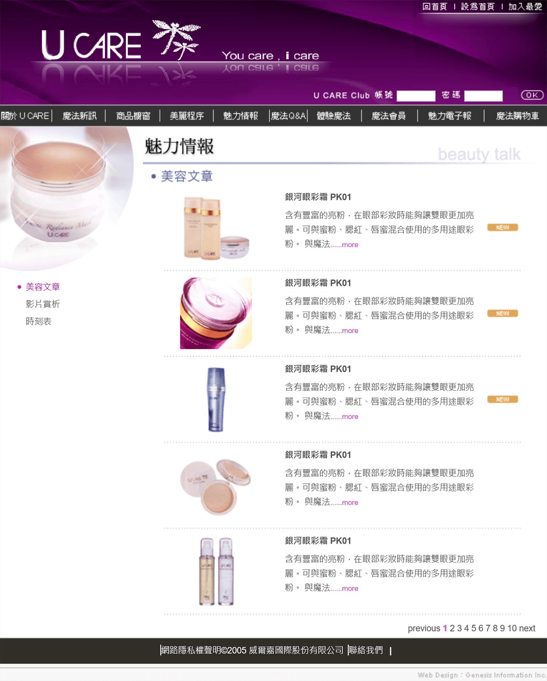Click the first article title 銀河眼彩霜 PK01
This screenshot has height=681, width=547.
coord(318,197)
